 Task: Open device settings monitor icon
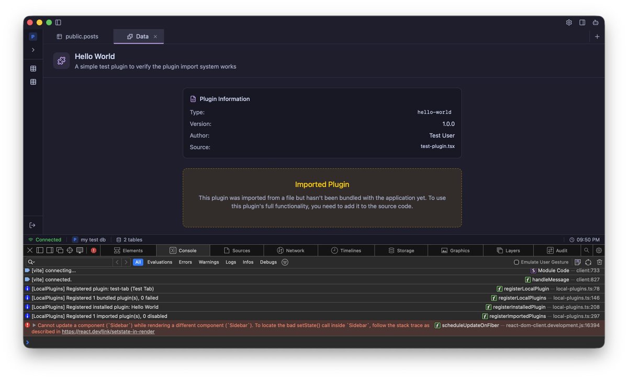[x=80, y=250]
